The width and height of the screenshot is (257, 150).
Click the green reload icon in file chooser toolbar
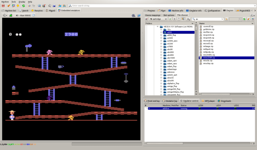[244, 19]
